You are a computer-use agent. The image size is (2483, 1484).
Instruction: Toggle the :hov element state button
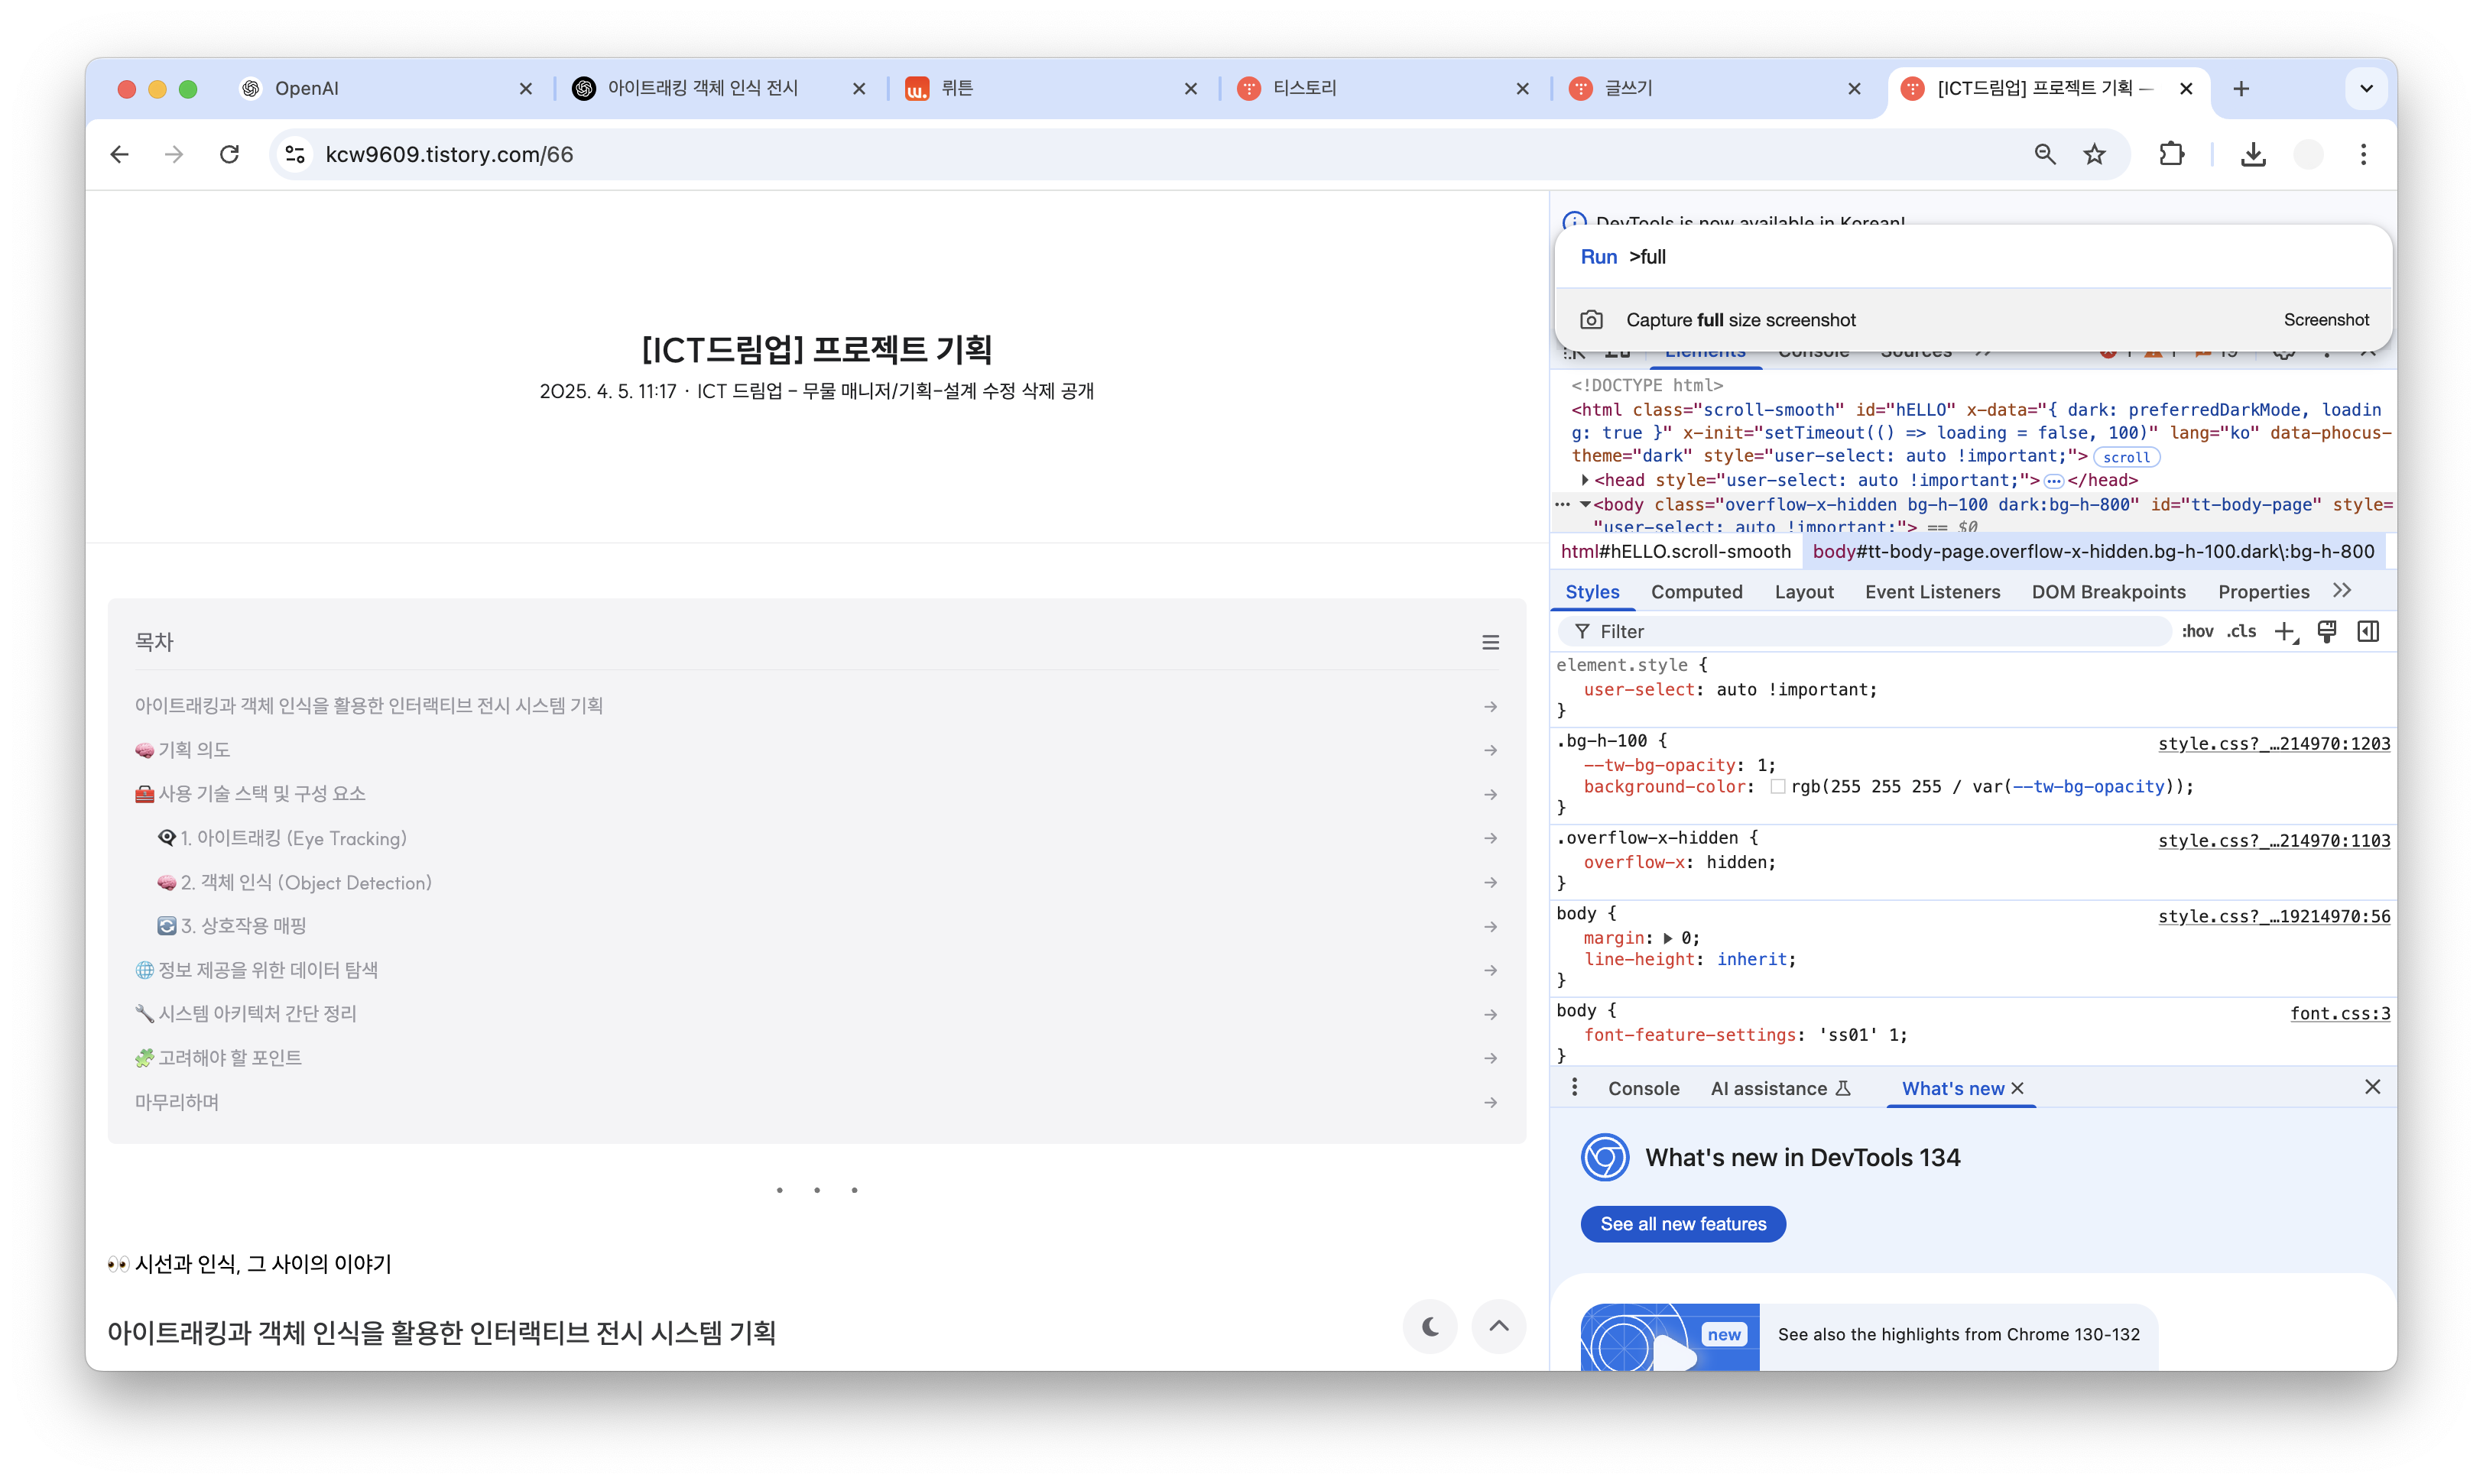click(2197, 631)
